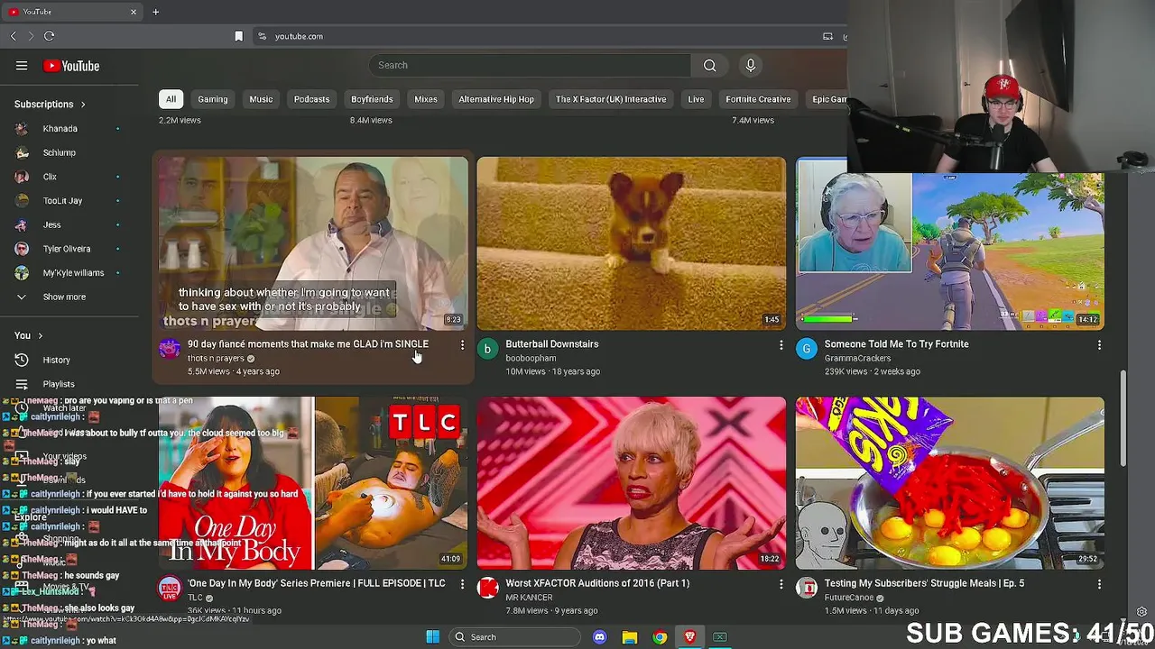This screenshot has height=649, width=1155.
Task: Click the bookmark icon in address bar
Action: pyautogui.click(x=238, y=36)
